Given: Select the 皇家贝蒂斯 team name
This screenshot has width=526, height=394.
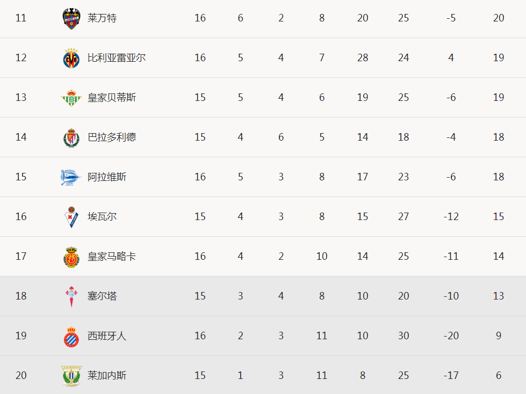Looking at the screenshot, I should (112, 98).
